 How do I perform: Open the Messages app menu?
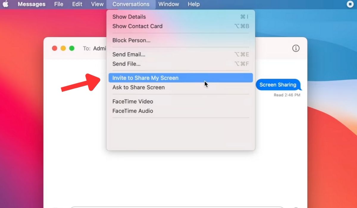pyautogui.click(x=32, y=4)
